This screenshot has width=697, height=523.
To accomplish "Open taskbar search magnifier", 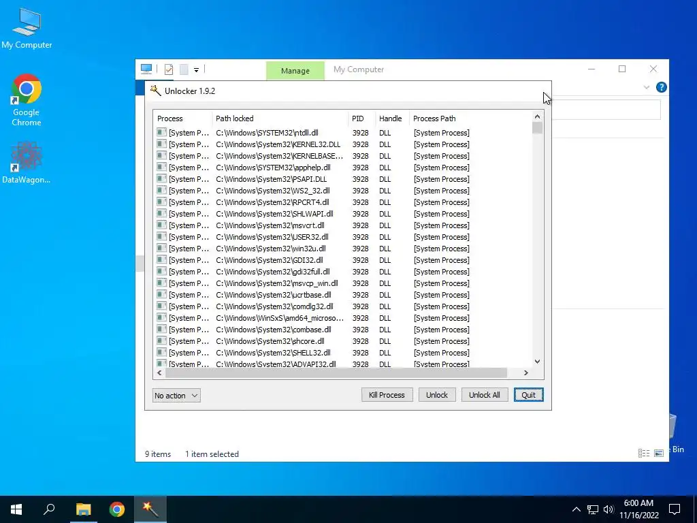I will click(x=49, y=509).
